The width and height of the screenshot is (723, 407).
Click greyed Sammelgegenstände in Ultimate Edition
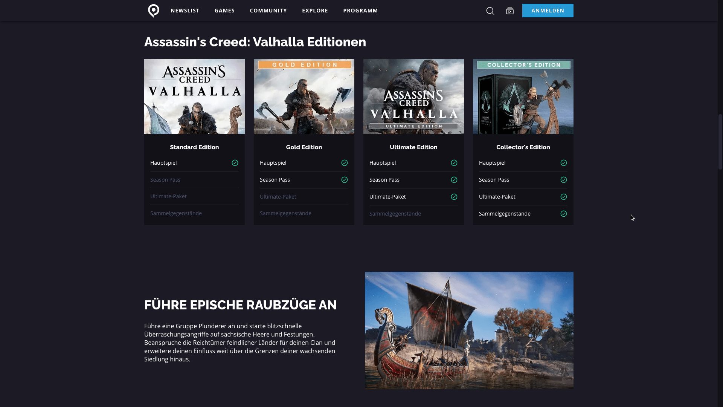coord(395,214)
